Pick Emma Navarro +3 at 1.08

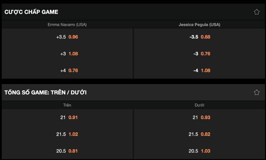tap(67, 54)
